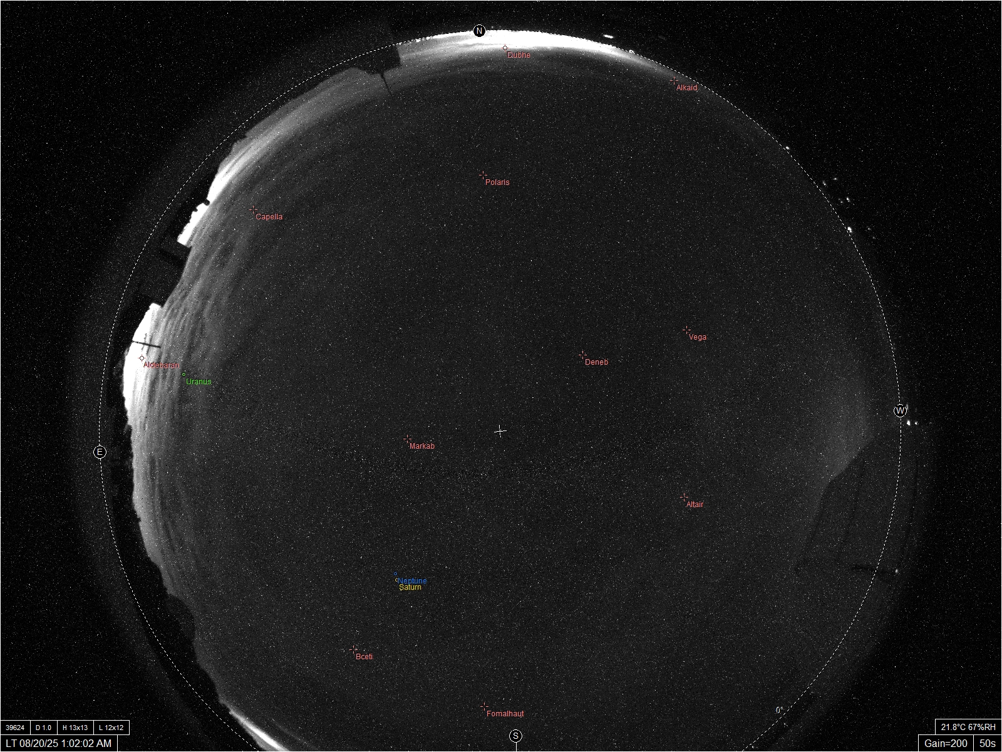The width and height of the screenshot is (1002, 752).
Task: Click the Dubhe star label
Action: coord(519,55)
